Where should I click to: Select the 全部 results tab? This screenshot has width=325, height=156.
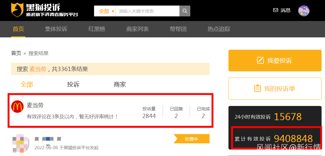pos(27,84)
